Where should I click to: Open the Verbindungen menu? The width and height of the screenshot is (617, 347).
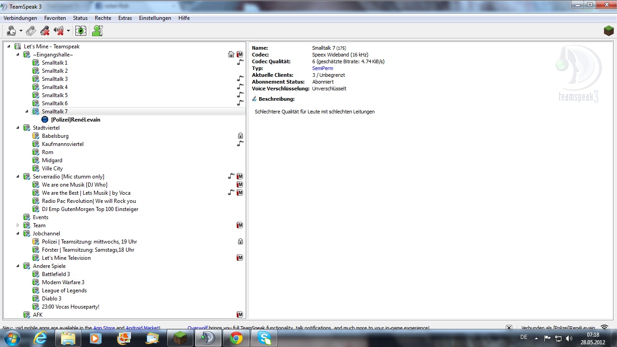tap(20, 18)
